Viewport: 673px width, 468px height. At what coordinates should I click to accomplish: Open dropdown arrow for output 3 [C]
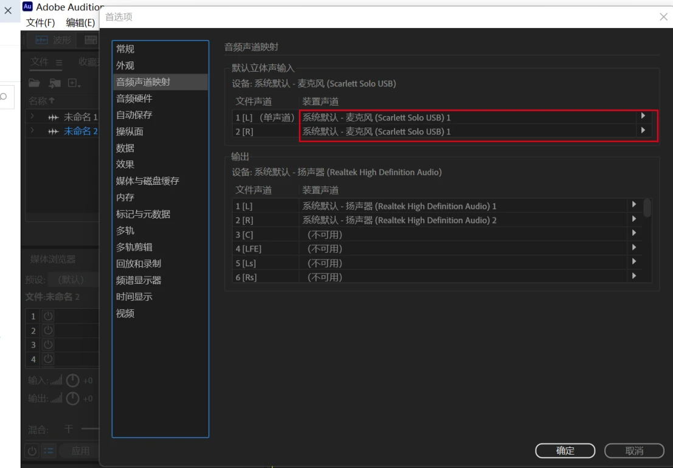(634, 233)
